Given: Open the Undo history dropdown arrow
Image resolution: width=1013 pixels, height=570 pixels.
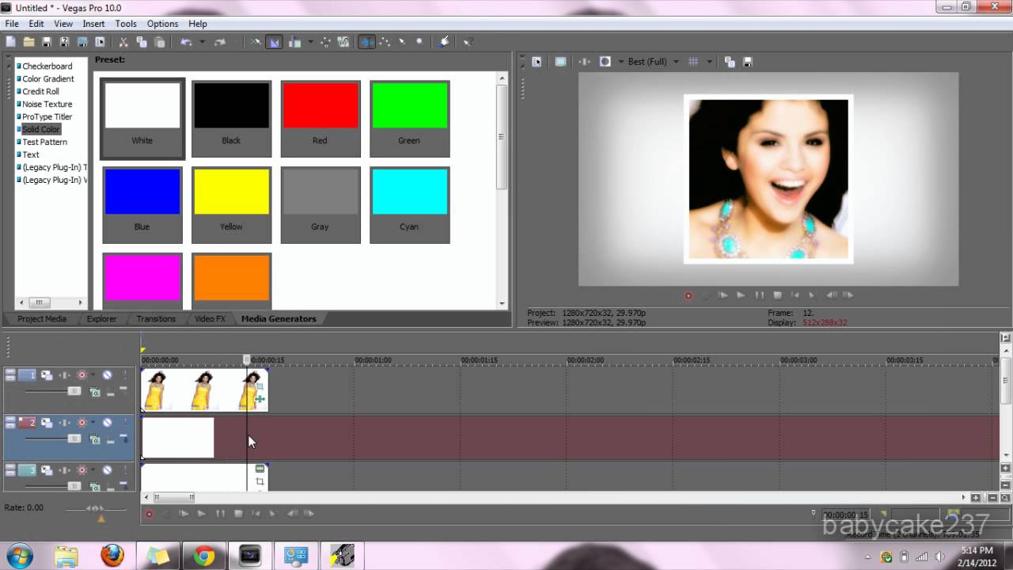Looking at the screenshot, I should point(202,42).
